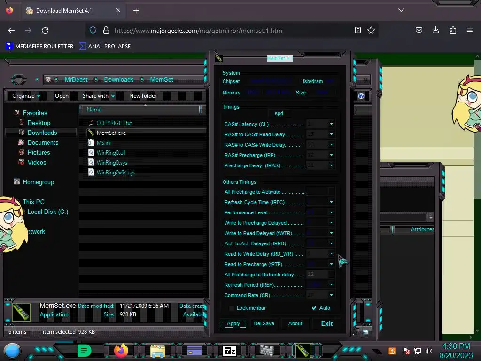Image resolution: width=481 pixels, height=361 pixels.
Task: Toggle Lock mchbar checkbox
Action: [x=232, y=308]
